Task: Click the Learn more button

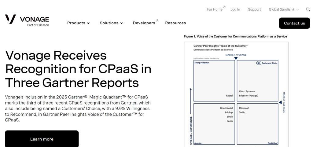Action: [42, 139]
